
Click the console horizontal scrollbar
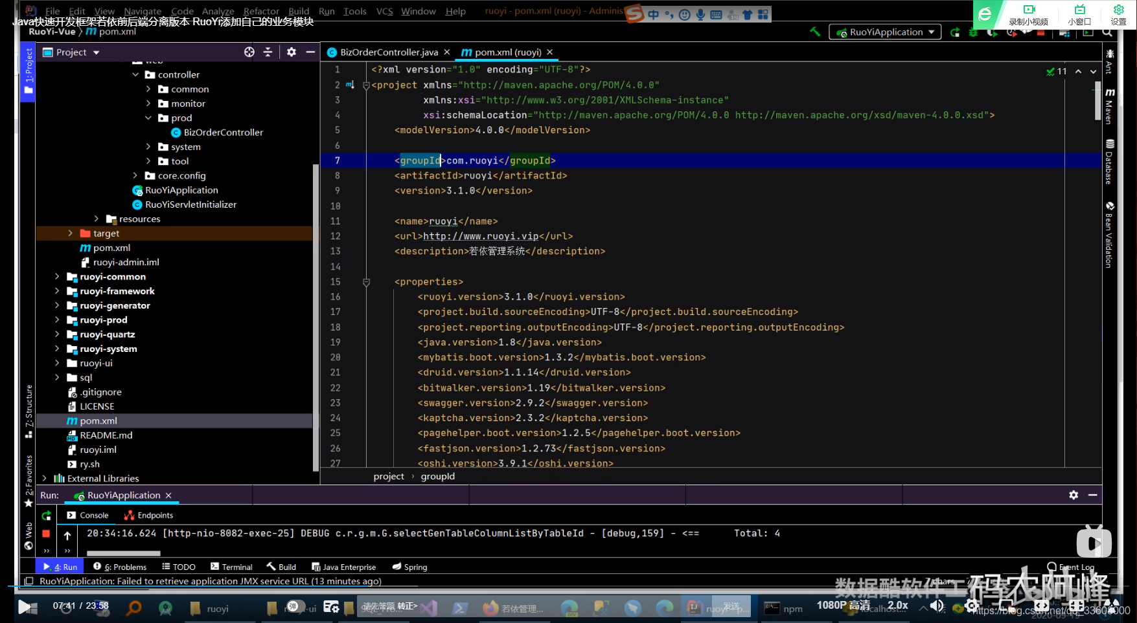point(123,553)
